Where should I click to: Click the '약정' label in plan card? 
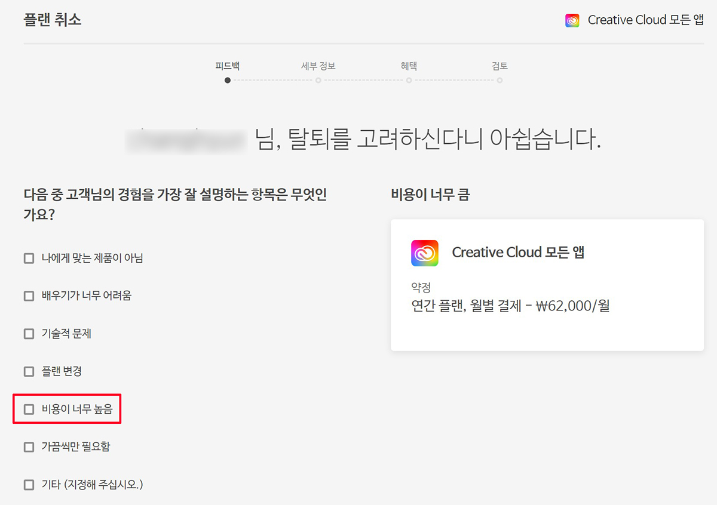[421, 288]
